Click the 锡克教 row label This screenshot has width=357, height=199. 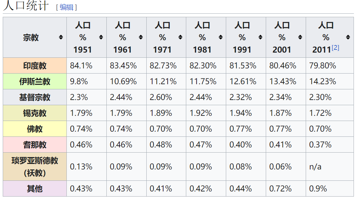(35, 113)
